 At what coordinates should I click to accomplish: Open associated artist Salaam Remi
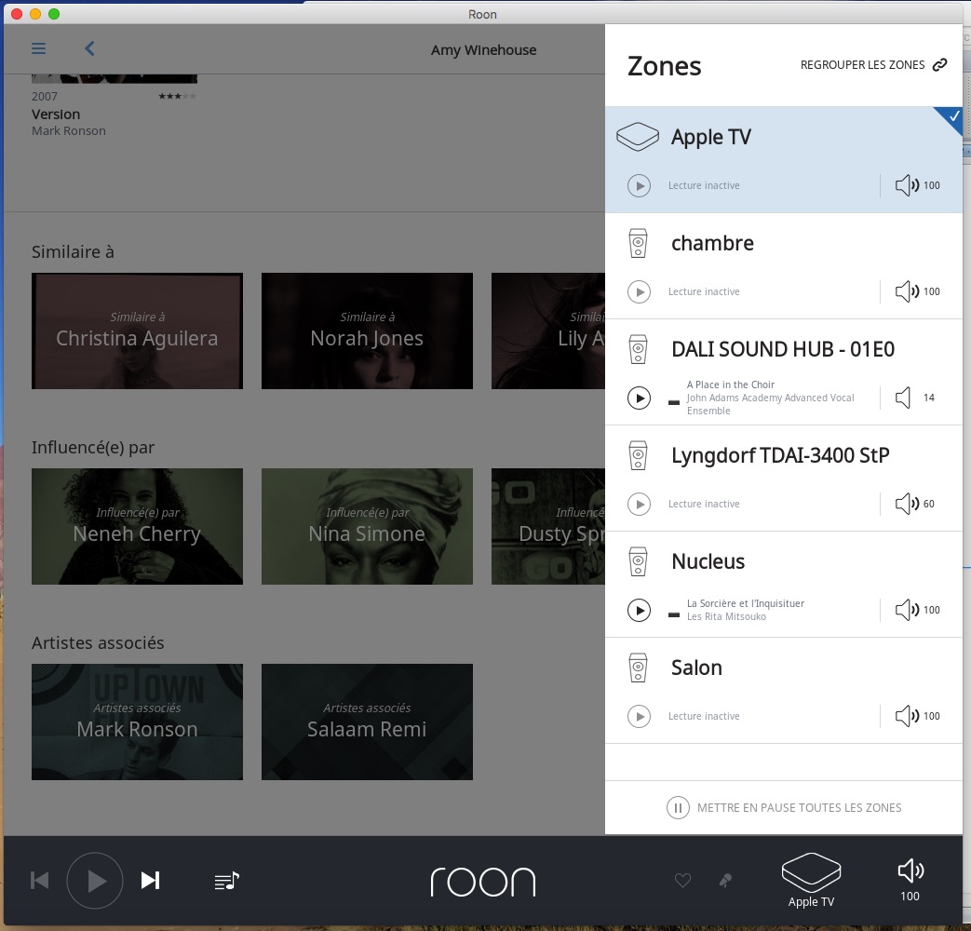point(367,722)
